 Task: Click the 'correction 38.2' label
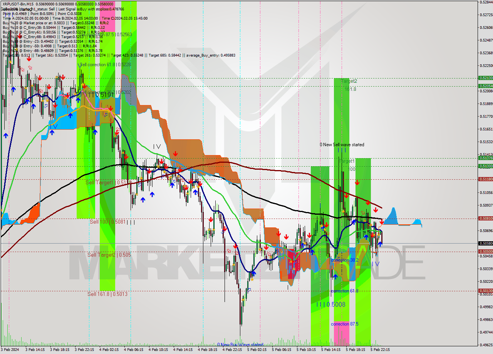point(345,260)
